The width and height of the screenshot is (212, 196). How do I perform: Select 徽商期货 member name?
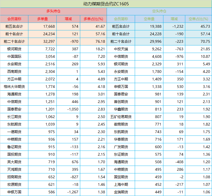(x=121, y=124)
